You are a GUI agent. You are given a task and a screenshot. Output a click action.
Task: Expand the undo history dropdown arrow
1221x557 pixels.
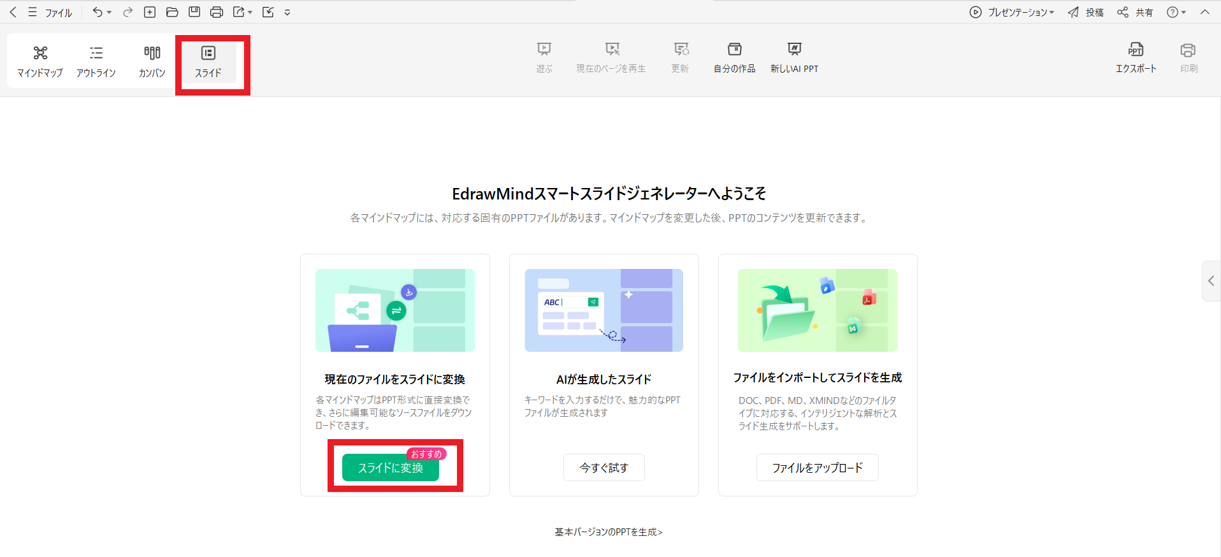click(110, 12)
